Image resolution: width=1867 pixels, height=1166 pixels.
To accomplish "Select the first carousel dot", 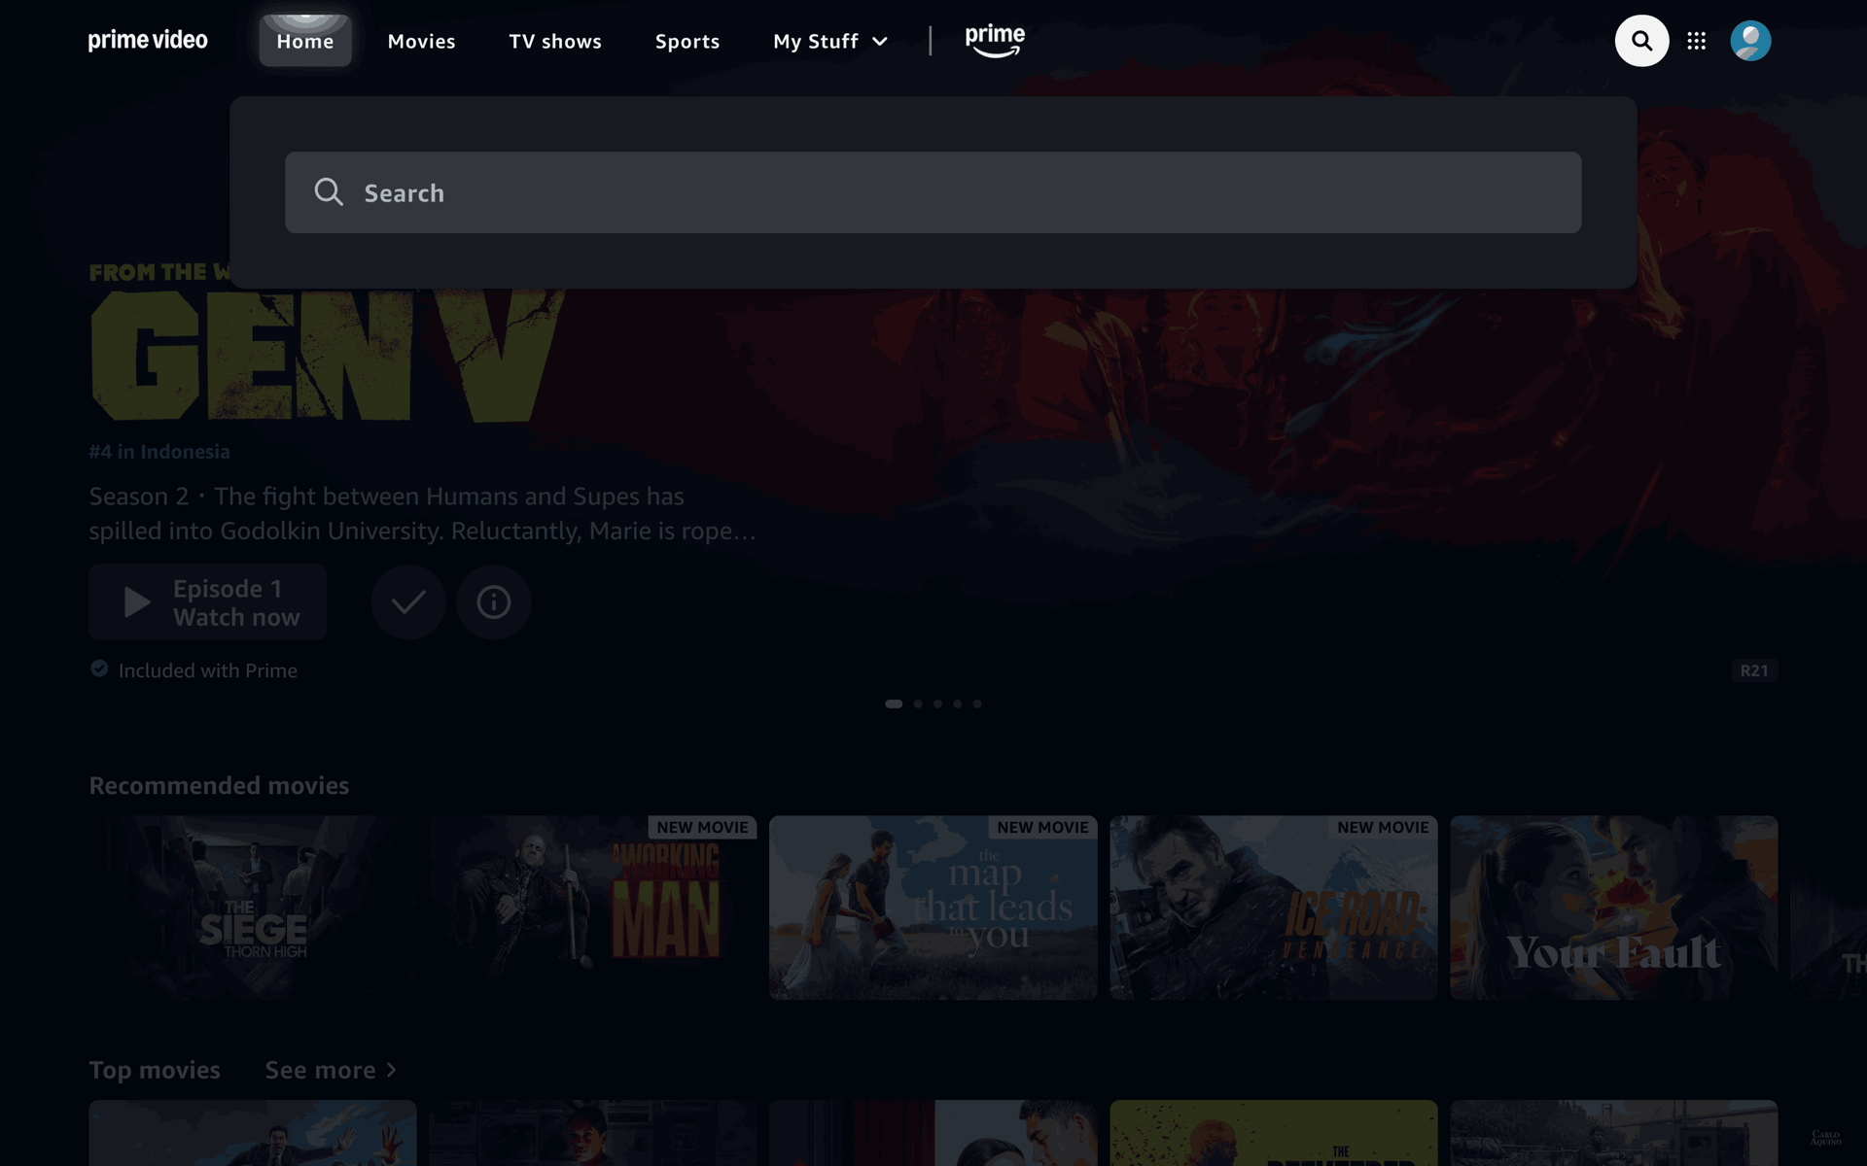I will click(x=894, y=703).
